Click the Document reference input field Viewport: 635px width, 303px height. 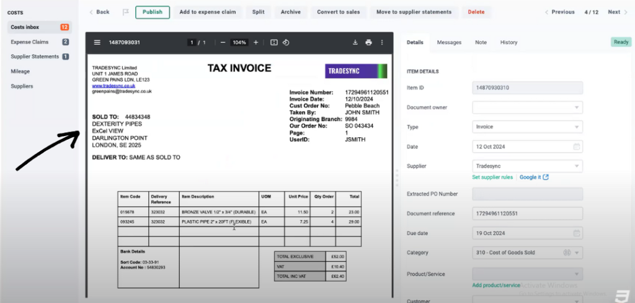[x=527, y=214]
